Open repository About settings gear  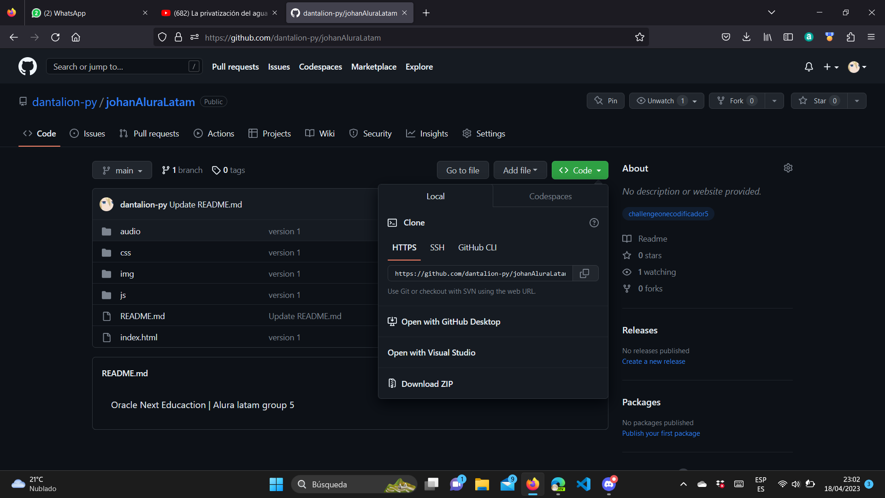pyautogui.click(x=788, y=168)
